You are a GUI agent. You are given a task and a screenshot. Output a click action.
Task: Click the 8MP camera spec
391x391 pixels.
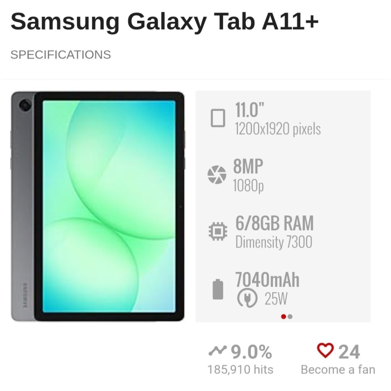click(248, 166)
